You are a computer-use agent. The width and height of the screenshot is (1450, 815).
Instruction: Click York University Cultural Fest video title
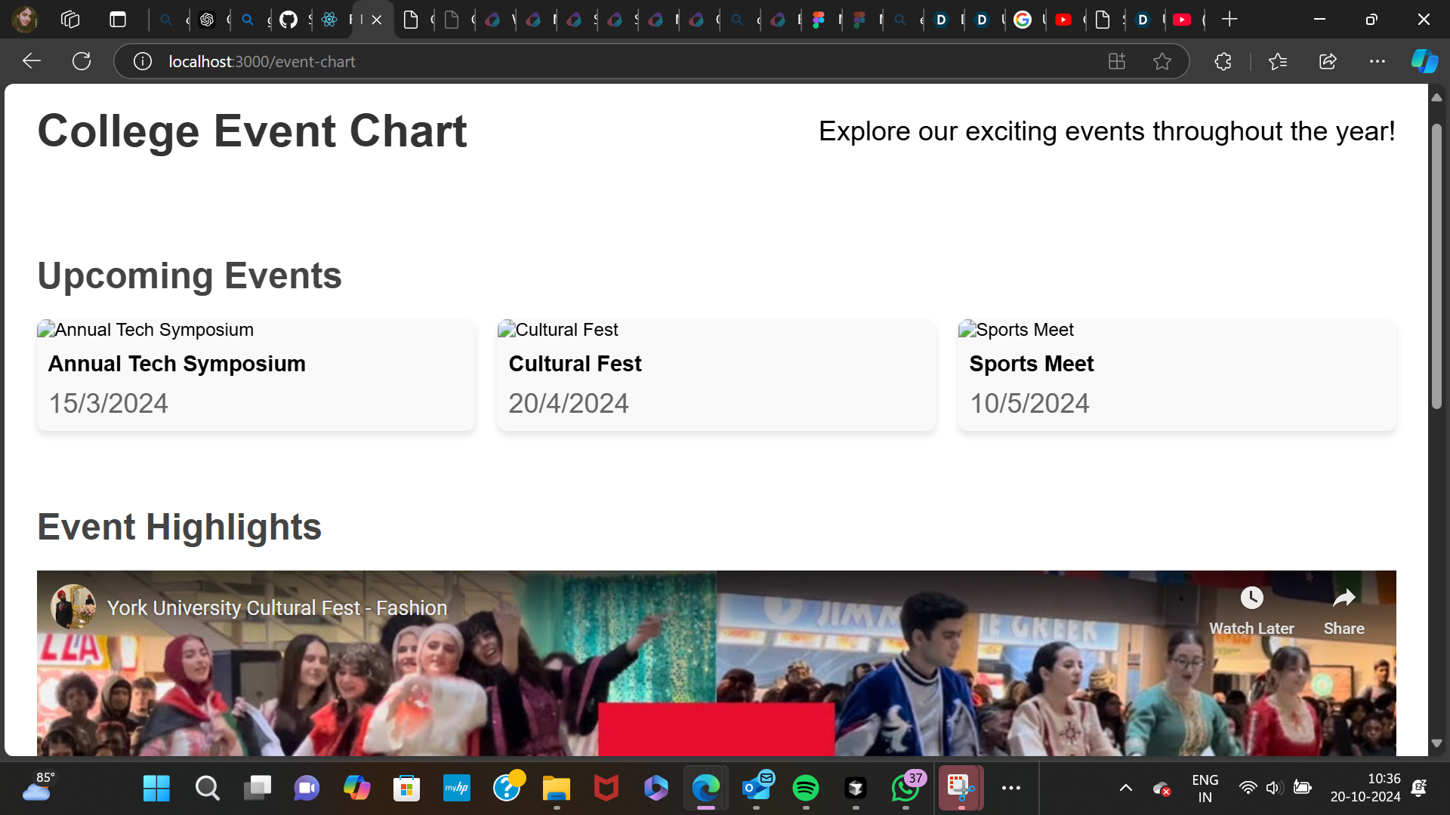pyautogui.click(x=277, y=608)
